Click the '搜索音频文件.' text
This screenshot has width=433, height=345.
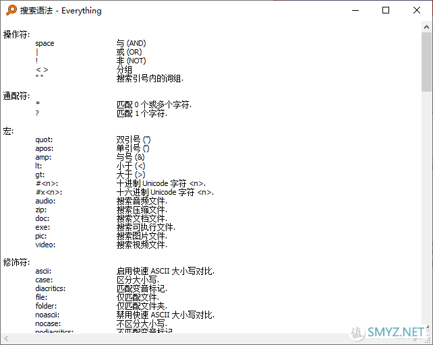click(142, 201)
